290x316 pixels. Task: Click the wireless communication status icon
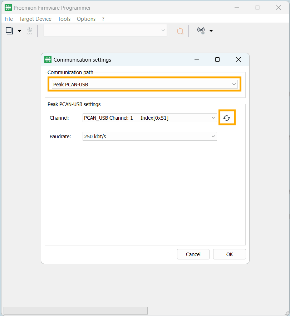point(201,31)
